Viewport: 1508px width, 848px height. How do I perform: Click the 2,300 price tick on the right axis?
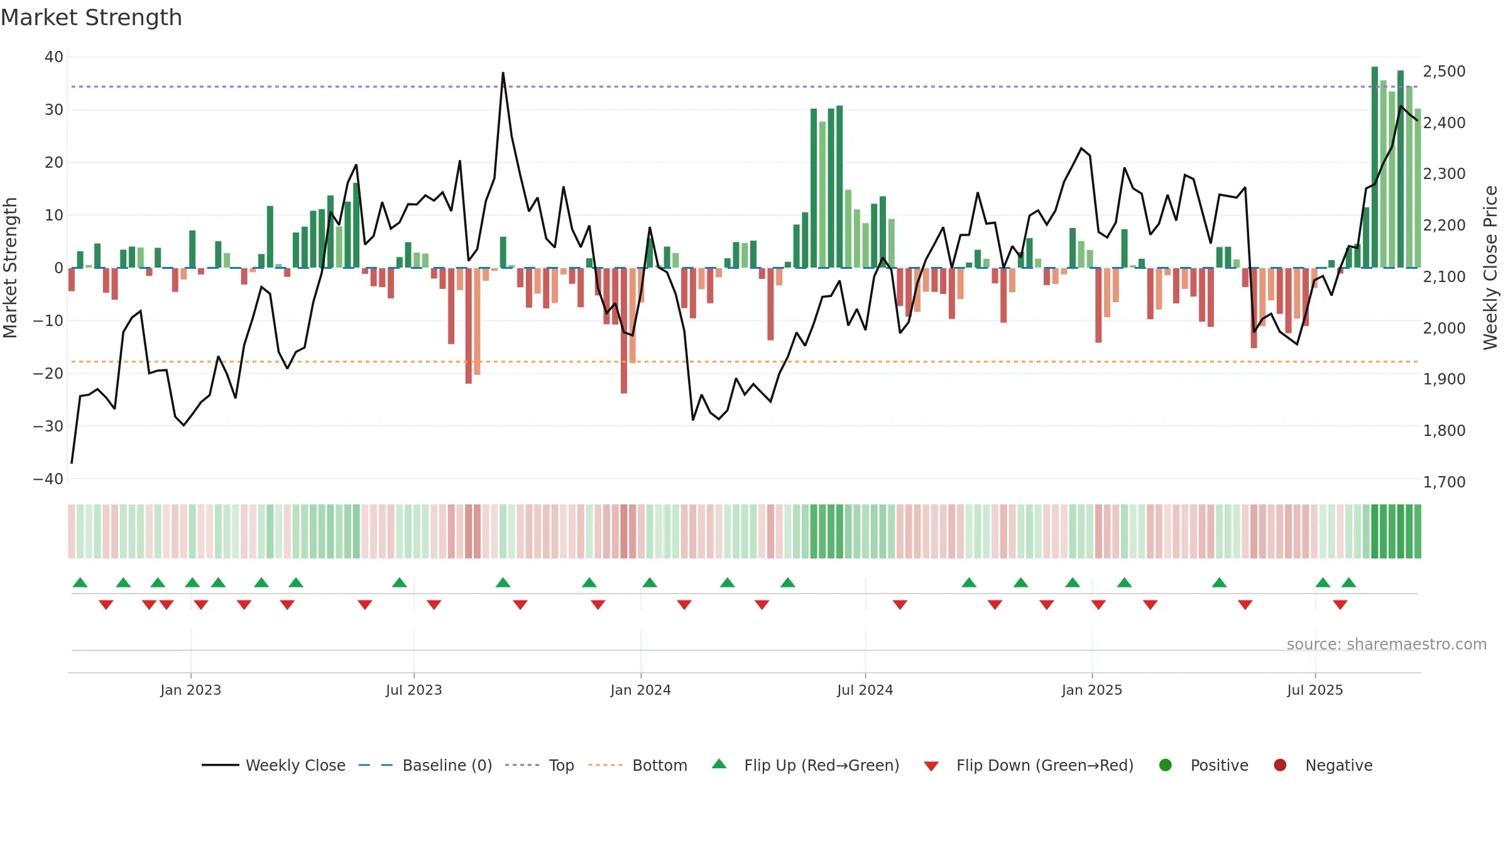tap(1445, 174)
